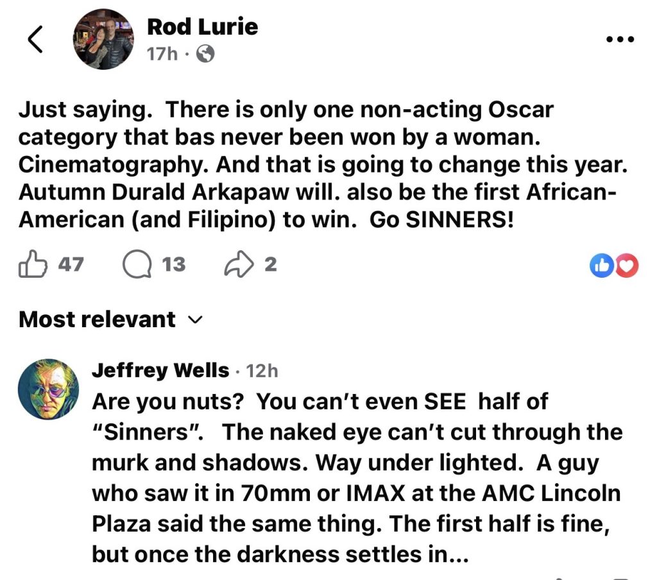Tap Jeffrey Wells' colorful avatar
The width and height of the screenshot is (657, 580).
coord(49,389)
